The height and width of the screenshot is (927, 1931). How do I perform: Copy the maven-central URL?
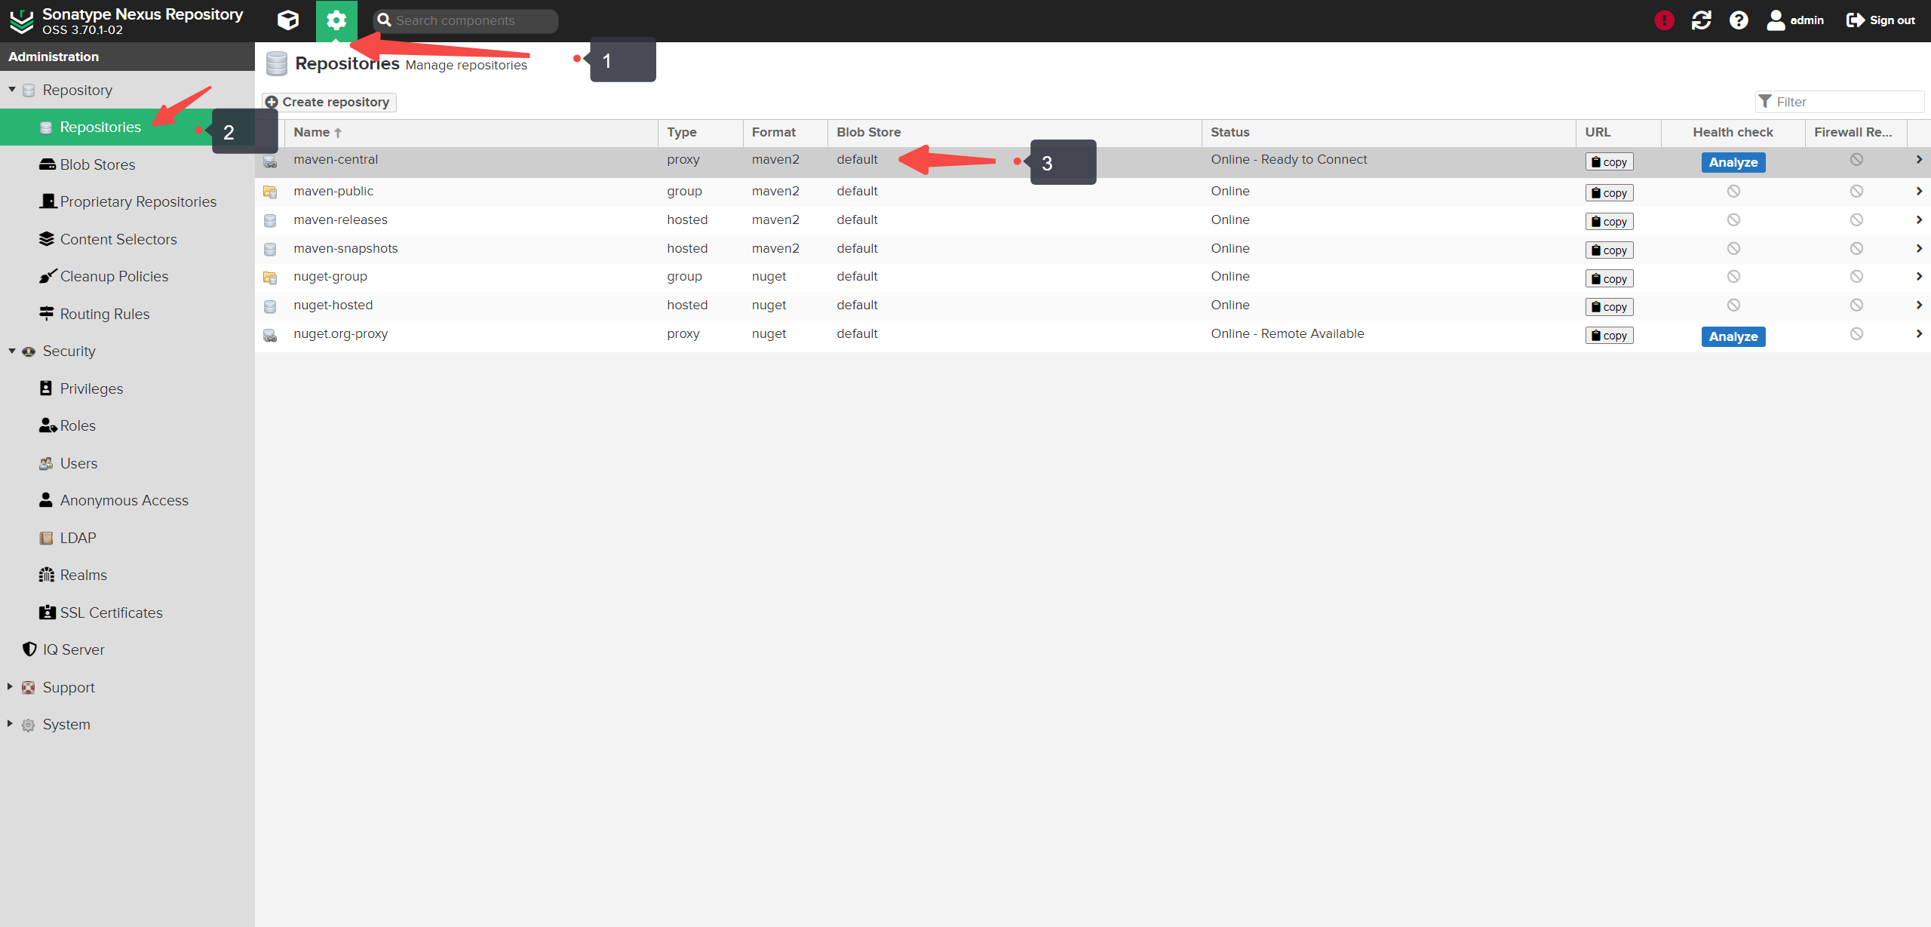tap(1609, 161)
